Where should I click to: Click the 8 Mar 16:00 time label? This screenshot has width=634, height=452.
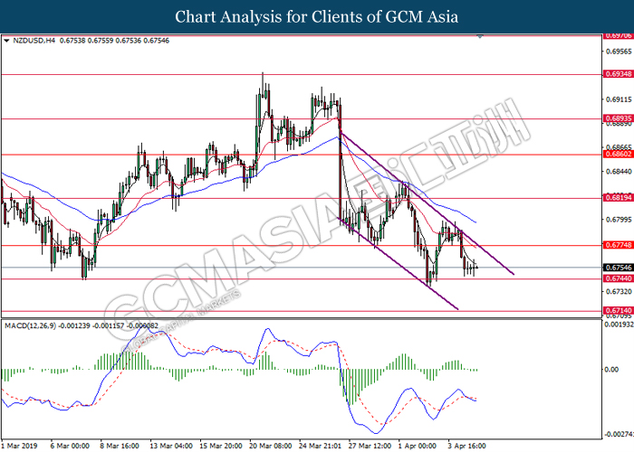(120, 446)
